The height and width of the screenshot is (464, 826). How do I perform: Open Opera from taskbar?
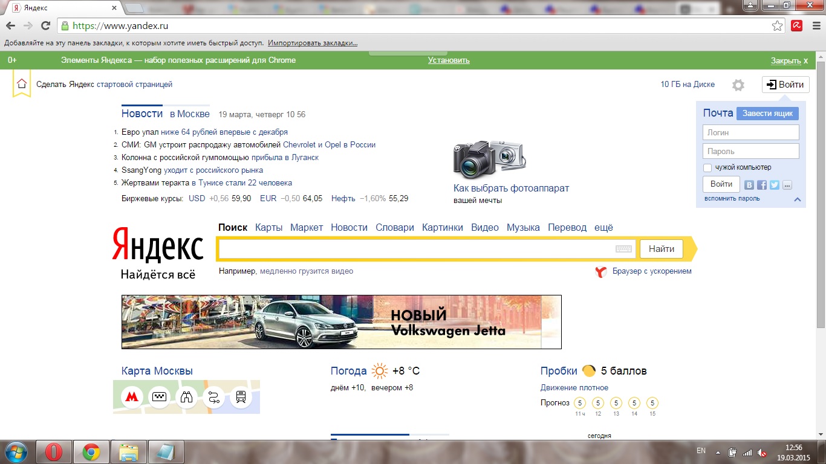[54, 452]
